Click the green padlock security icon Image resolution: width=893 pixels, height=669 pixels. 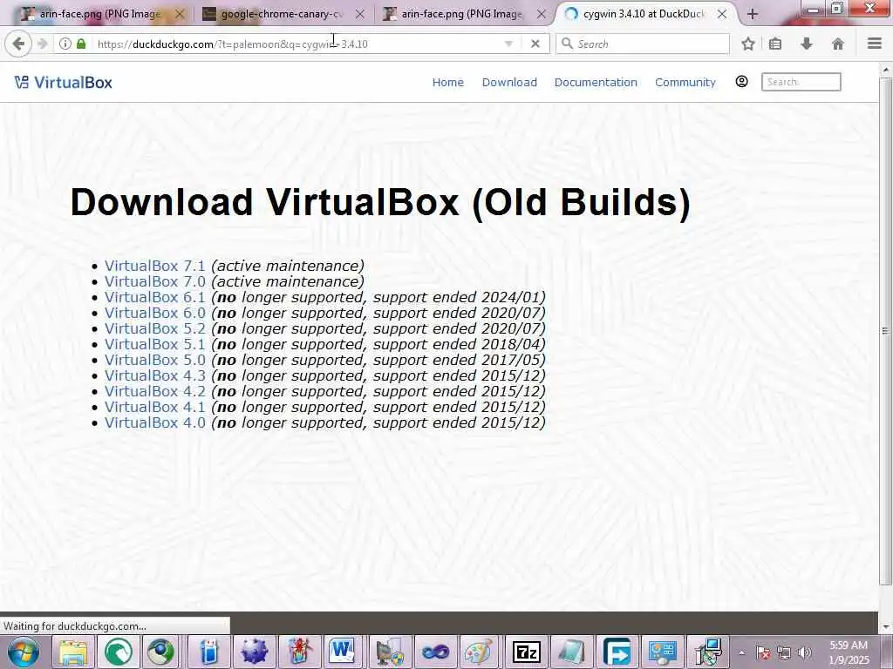(x=81, y=44)
